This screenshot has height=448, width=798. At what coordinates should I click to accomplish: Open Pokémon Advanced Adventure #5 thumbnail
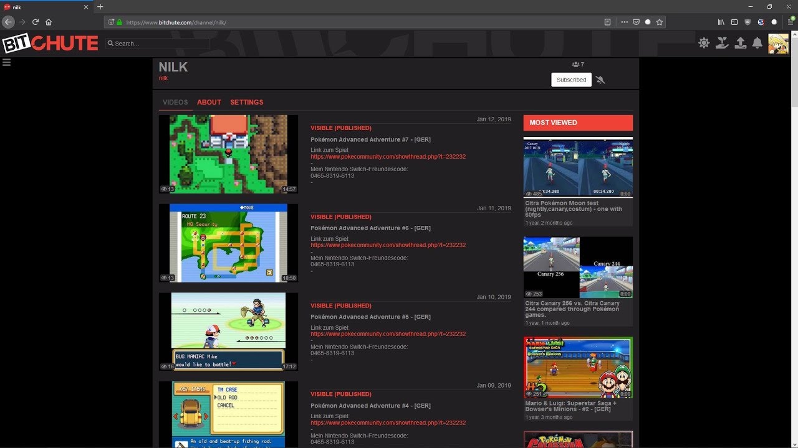coord(228,332)
